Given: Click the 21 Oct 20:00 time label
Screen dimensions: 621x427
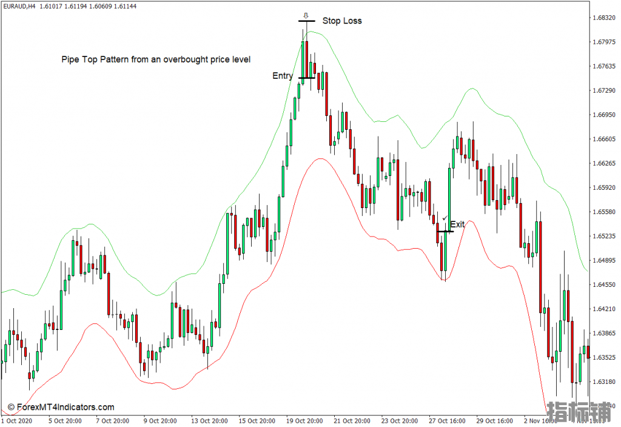Looking at the screenshot, I should (352, 421).
